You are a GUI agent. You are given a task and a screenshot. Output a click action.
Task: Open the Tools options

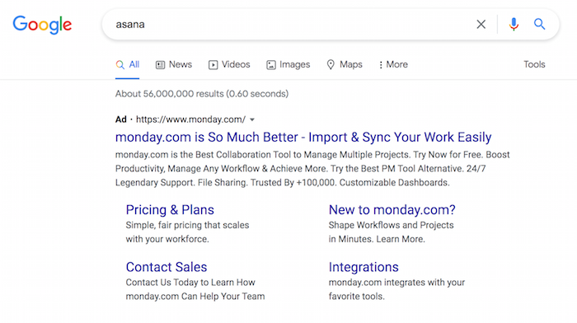pos(534,64)
